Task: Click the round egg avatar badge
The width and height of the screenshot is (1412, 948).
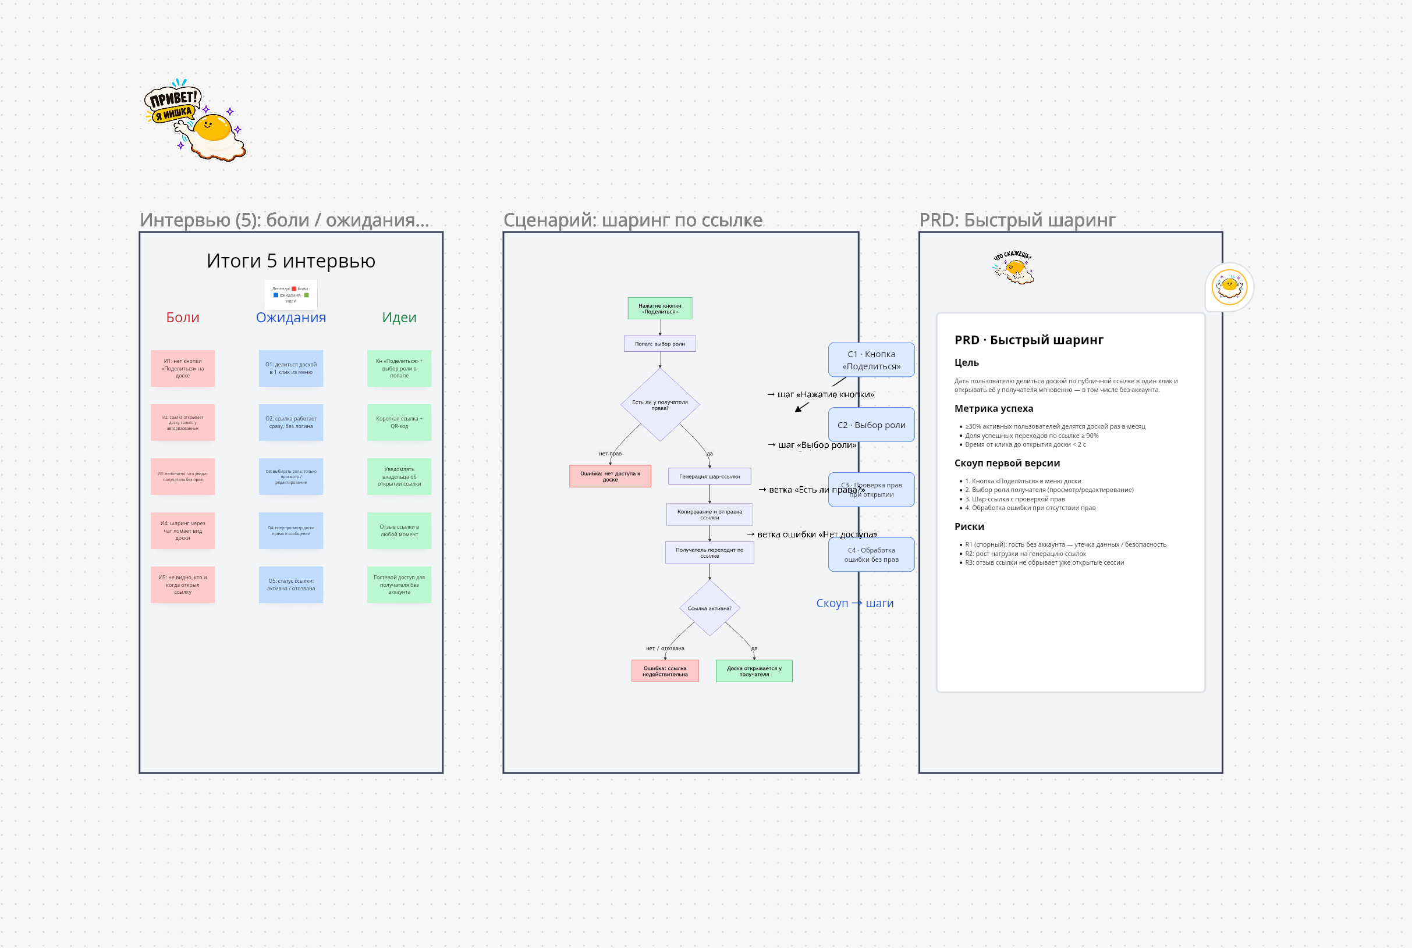Action: [x=1229, y=287]
